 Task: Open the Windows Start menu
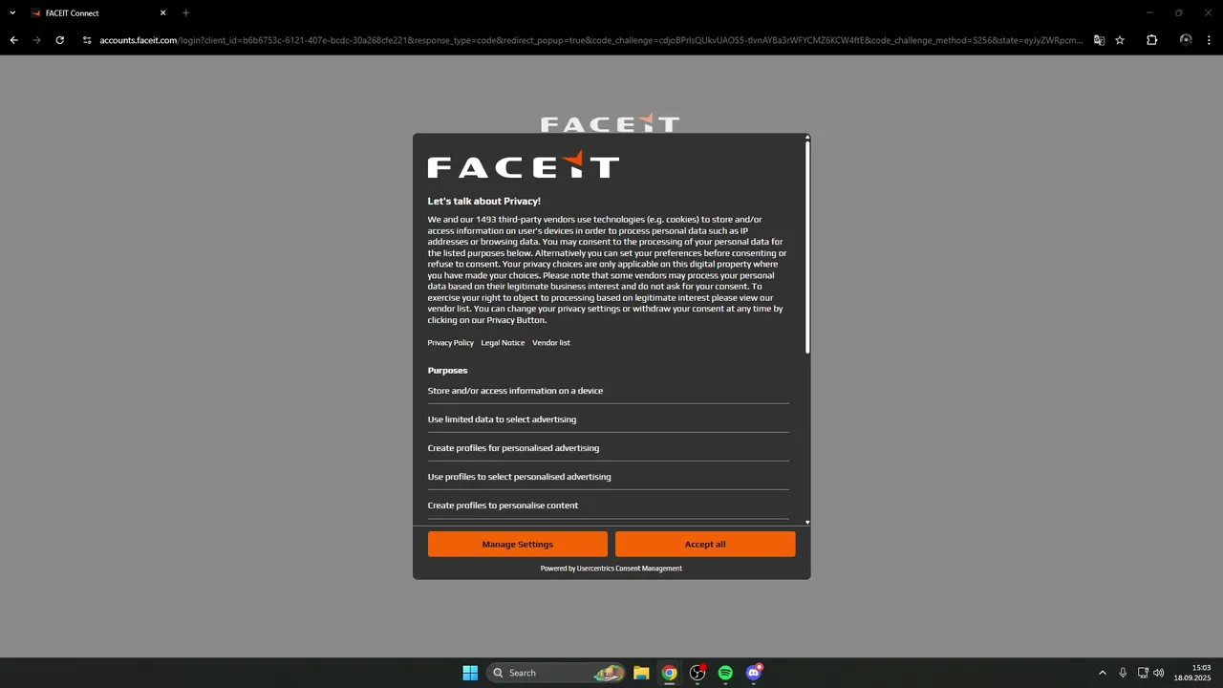coord(470,673)
